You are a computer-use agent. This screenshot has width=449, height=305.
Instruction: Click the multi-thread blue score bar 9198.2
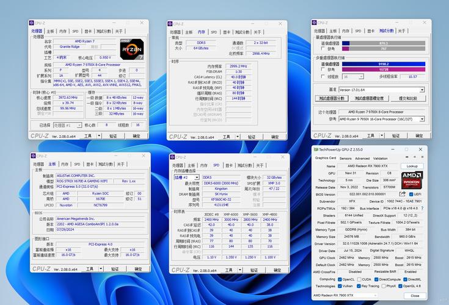pyautogui.click(x=383, y=63)
